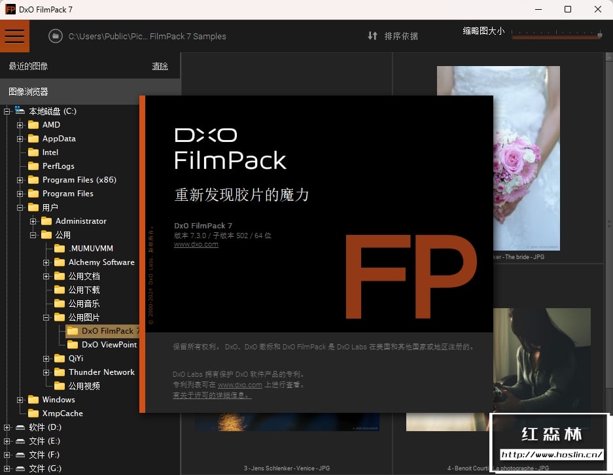This screenshot has width=613, height=475.
Task: Open the 排序依据 sort-by menu
Action: click(401, 37)
